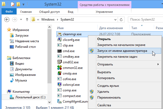
Task: Click the Недавние места icon
Action: [x=12, y=41]
